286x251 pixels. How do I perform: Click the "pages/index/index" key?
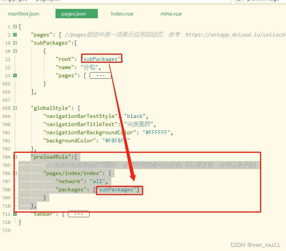point(73,173)
